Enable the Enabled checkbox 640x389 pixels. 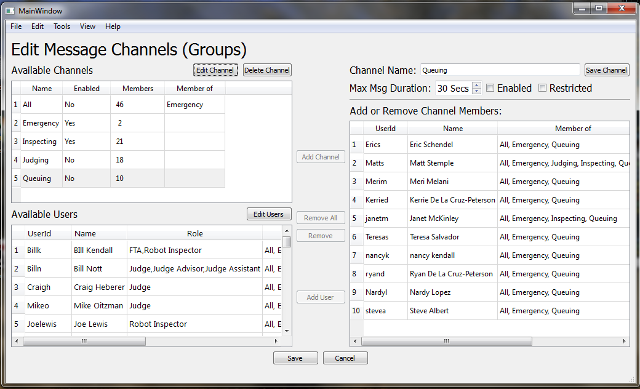[490, 88]
